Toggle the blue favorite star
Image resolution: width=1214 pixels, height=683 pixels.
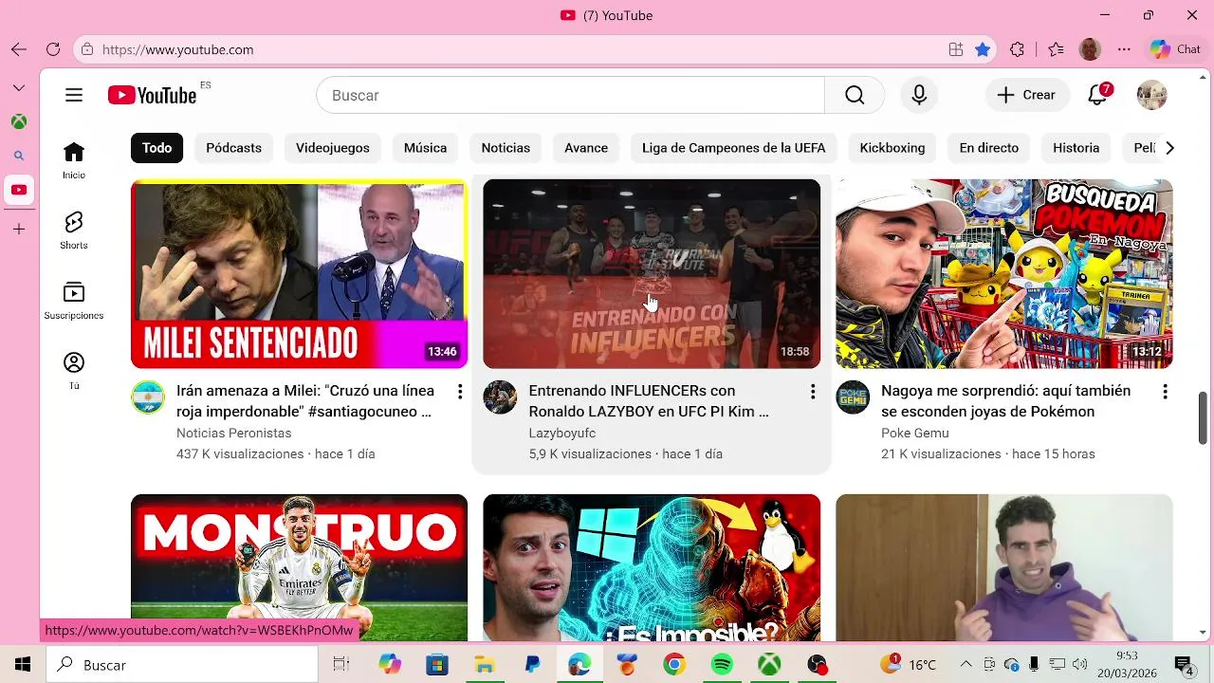coord(983,49)
